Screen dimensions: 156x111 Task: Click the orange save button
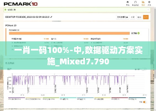click(x=146, y=17)
